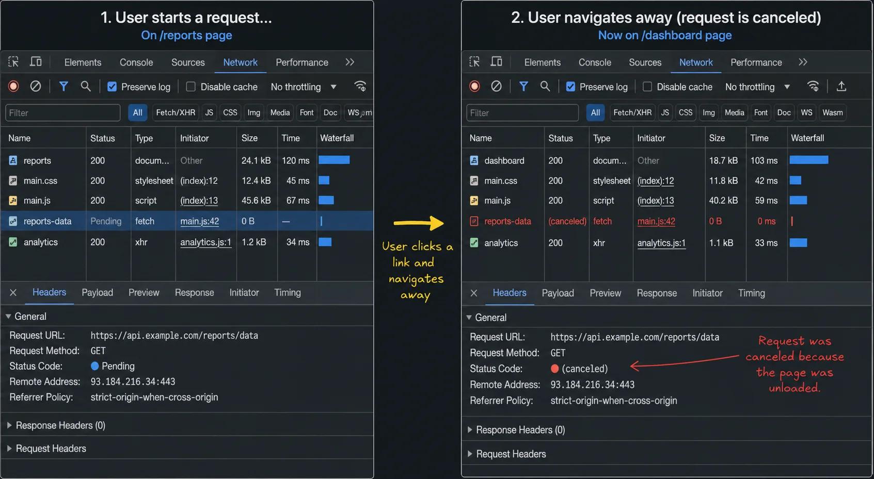The image size is (874, 479).
Task: Click the analytics waterfall bar in right panel
Action: 799,242
